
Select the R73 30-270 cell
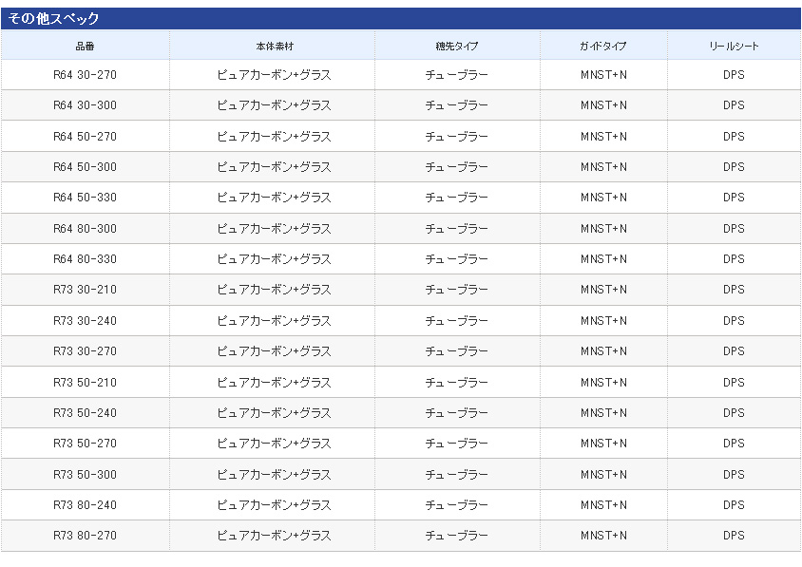[86, 351]
